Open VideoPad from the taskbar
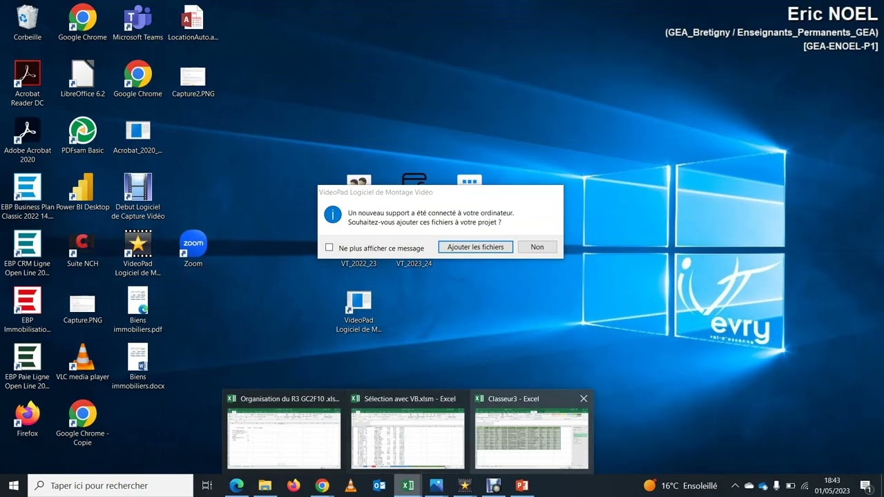Viewport: 884px width, 497px height. [x=465, y=485]
